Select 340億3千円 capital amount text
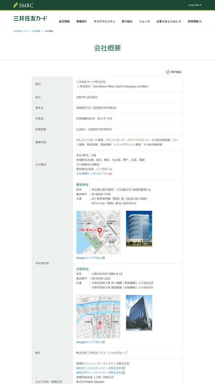Image resolution: width=215 pixels, height=384 pixels. pos(85,108)
